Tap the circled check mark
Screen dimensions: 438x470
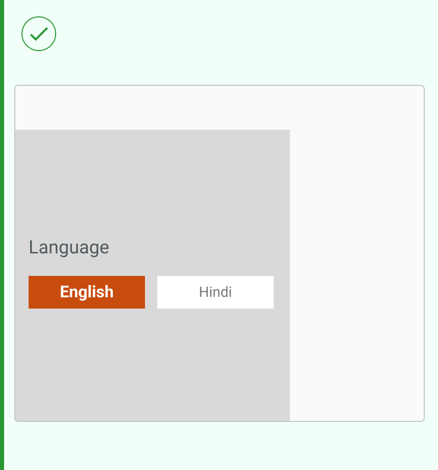(x=39, y=34)
